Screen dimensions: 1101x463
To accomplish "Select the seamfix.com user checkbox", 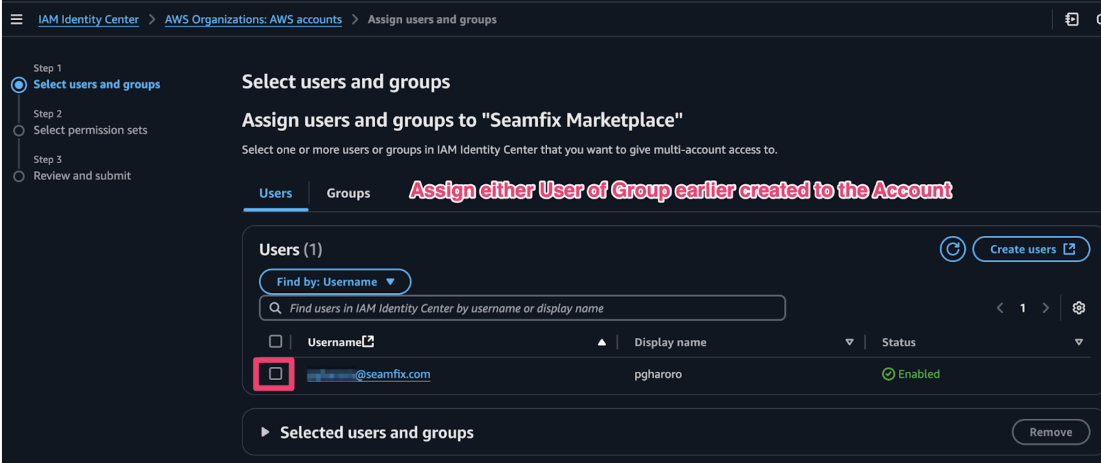I will pyautogui.click(x=275, y=374).
